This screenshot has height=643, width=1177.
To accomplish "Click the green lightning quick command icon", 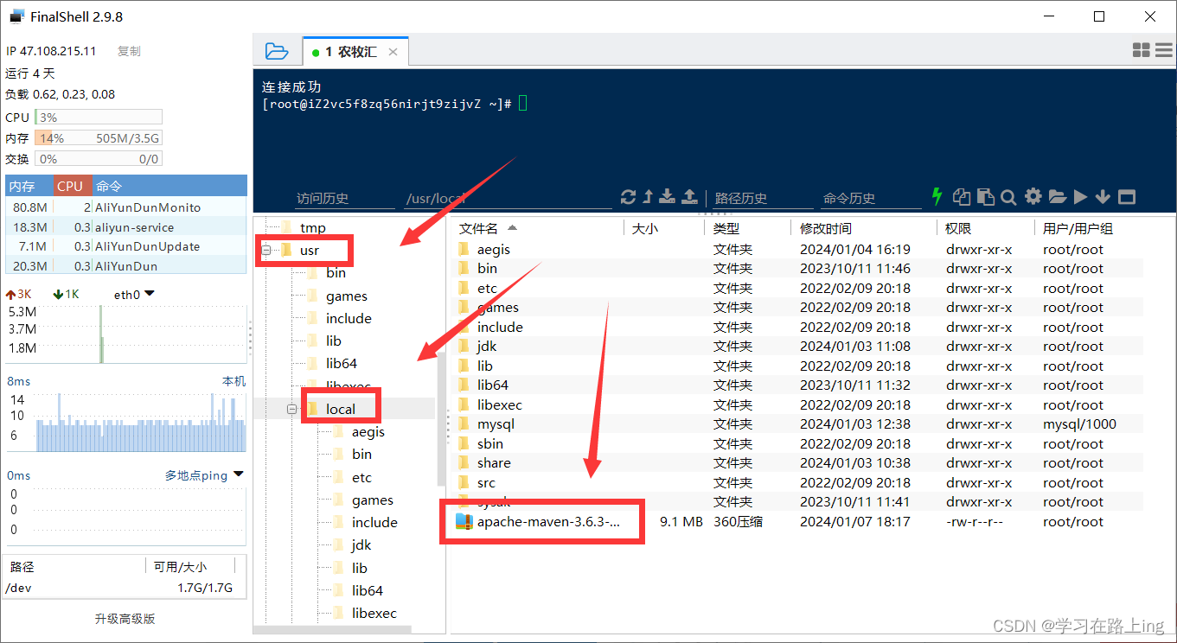I will pos(936,196).
